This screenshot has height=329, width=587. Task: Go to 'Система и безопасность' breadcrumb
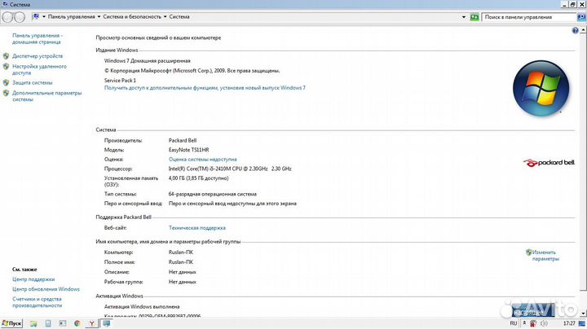(132, 17)
